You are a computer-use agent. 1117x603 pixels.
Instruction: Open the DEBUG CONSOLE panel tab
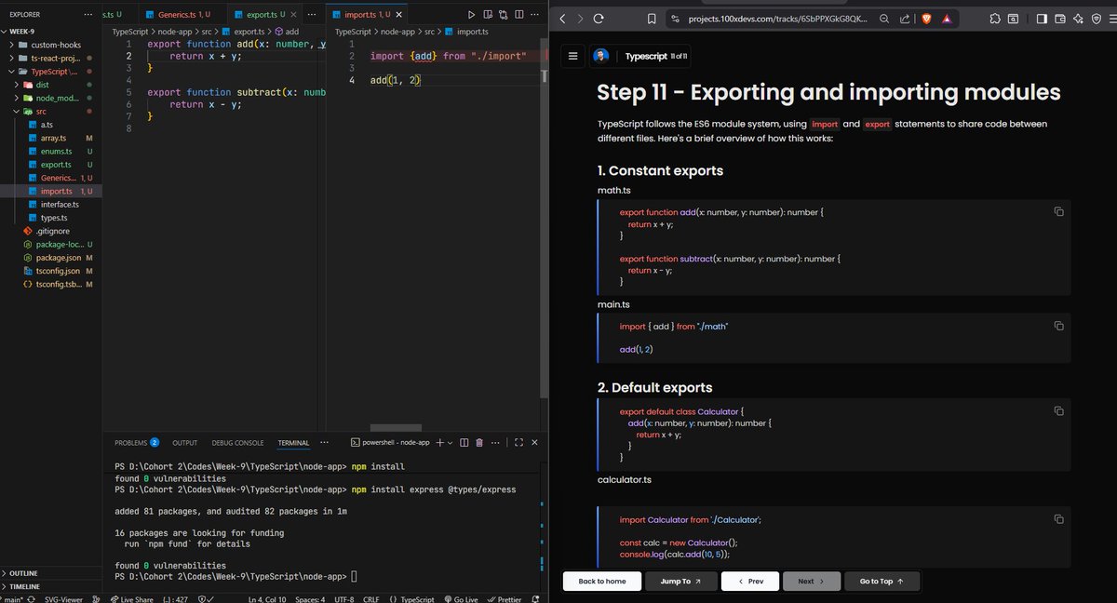(x=237, y=443)
